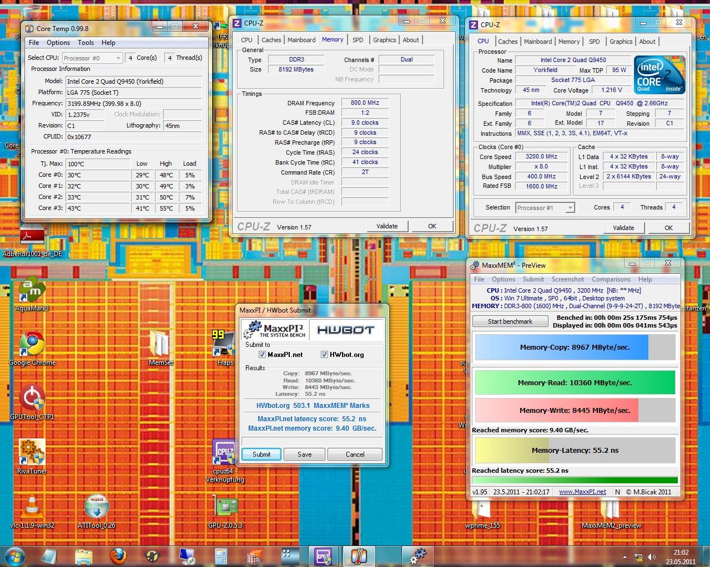710x567 pixels.
Task: Open the calculator taskbar icon
Action: [221, 556]
